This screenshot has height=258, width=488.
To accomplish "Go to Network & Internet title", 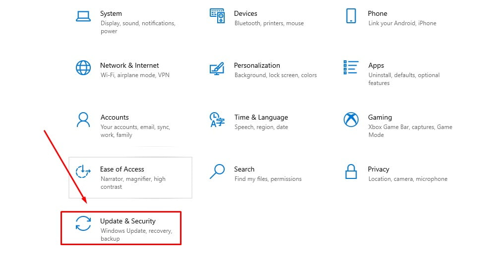I will pos(129,65).
